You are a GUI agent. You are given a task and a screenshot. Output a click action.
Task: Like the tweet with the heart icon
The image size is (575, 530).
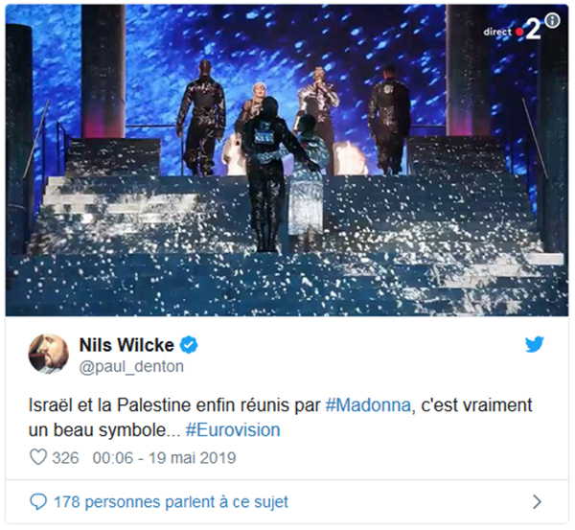pos(38,457)
